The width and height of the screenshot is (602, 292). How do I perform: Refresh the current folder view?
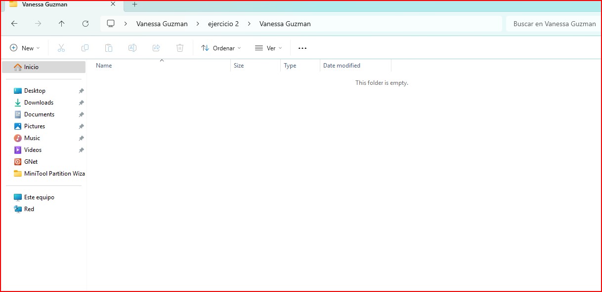pyautogui.click(x=86, y=24)
